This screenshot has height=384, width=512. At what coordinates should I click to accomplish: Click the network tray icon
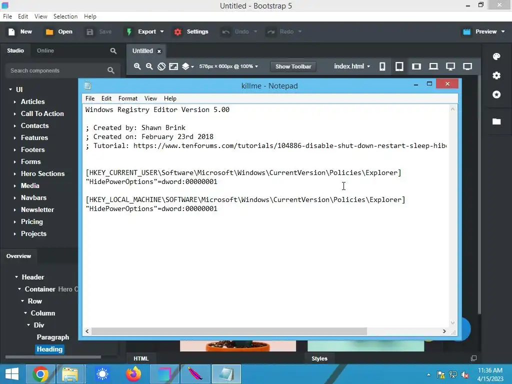(x=453, y=374)
